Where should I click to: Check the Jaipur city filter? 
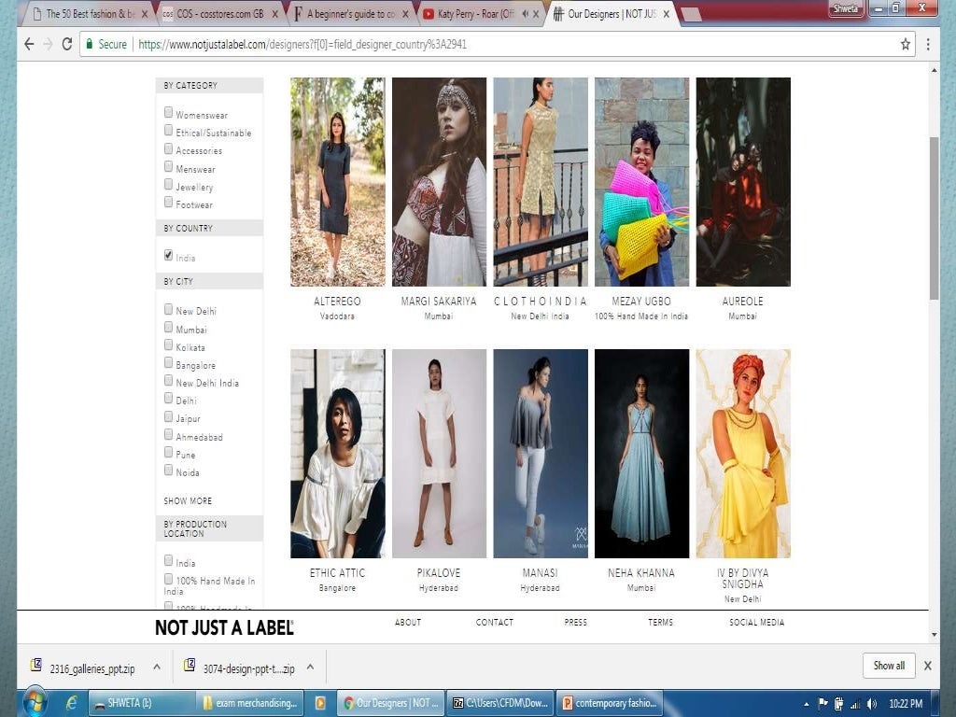point(168,416)
